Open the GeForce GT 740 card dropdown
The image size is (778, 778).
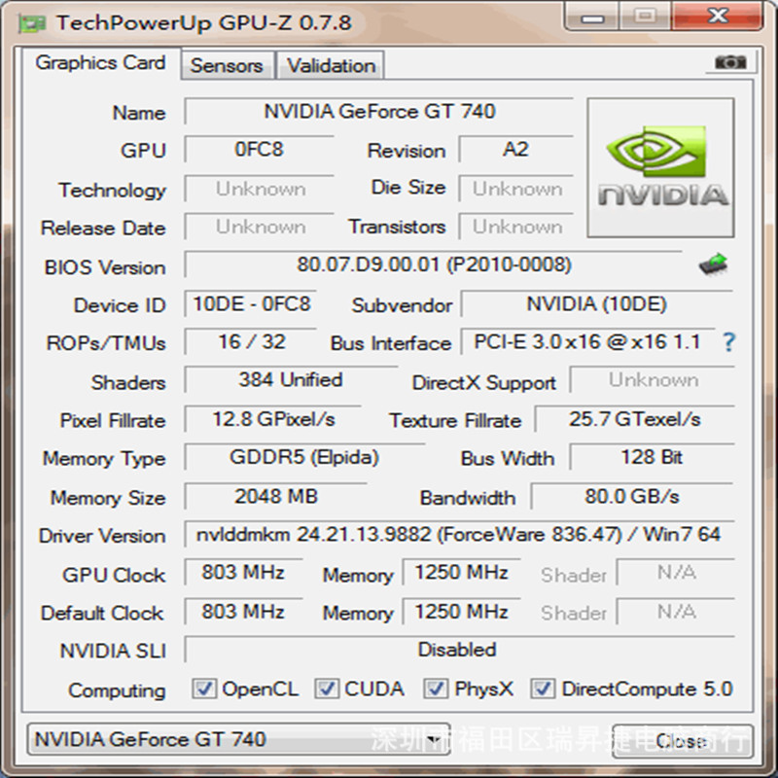click(238, 739)
